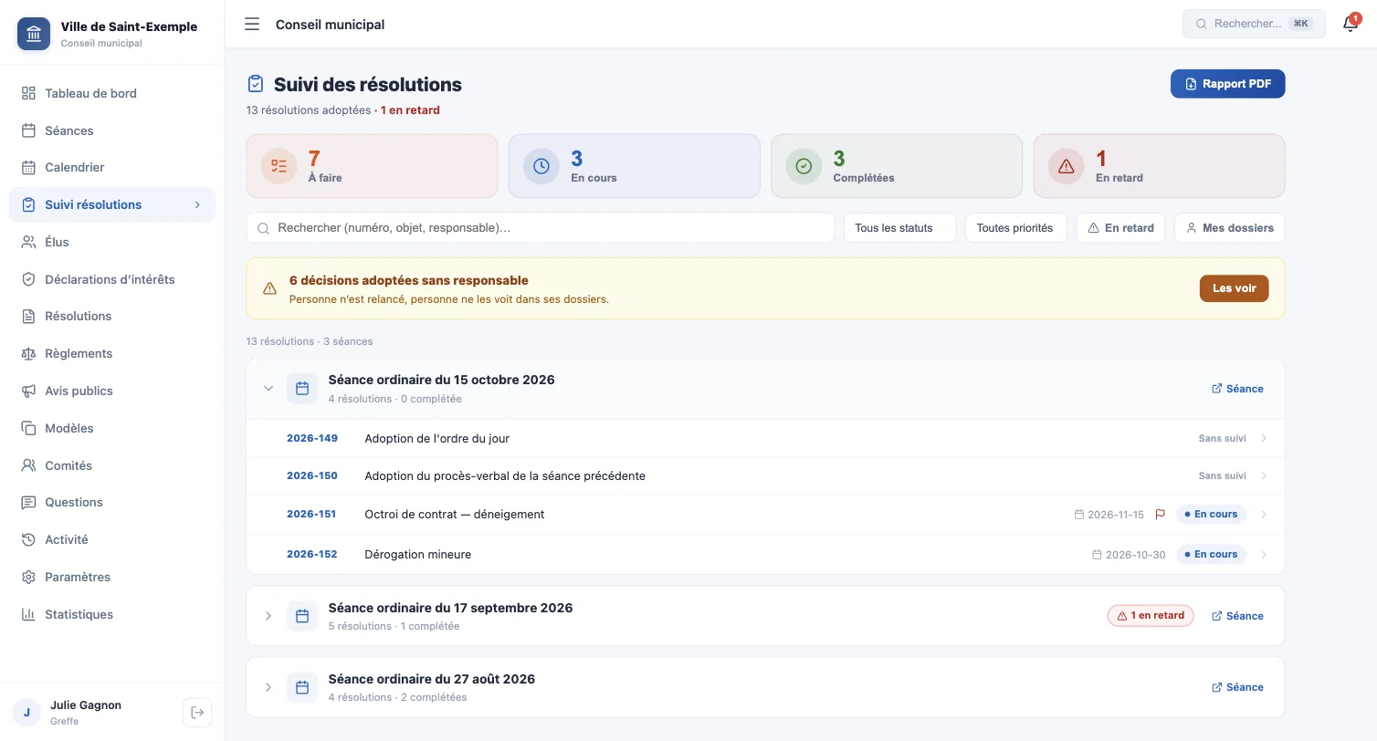Click the checkmark icon in Complétées card
This screenshot has height=741, width=1377.
[804, 166]
